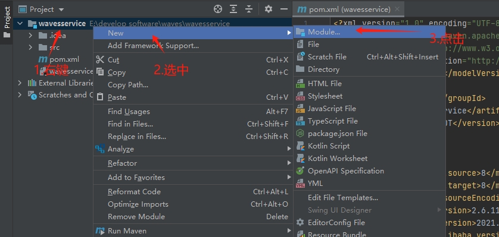Expand the External Libraries node

20,83
